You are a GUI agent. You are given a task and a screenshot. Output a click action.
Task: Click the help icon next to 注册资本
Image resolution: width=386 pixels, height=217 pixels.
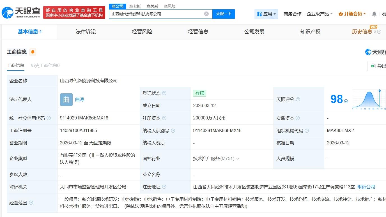(x=164, y=118)
